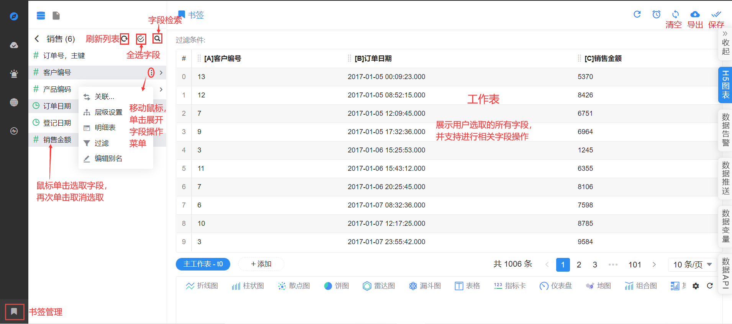This screenshot has height=324, width=732.
Task: Open the 10 条/页 page size dropdown
Action: click(693, 264)
